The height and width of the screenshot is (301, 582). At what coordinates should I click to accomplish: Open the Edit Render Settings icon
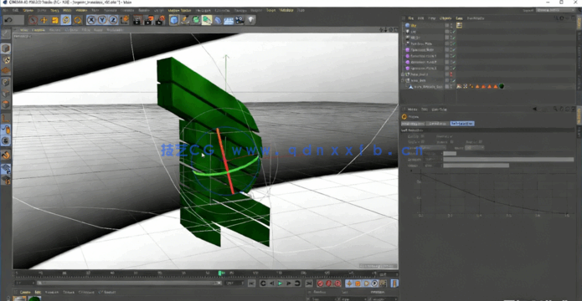click(x=160, y=19)
